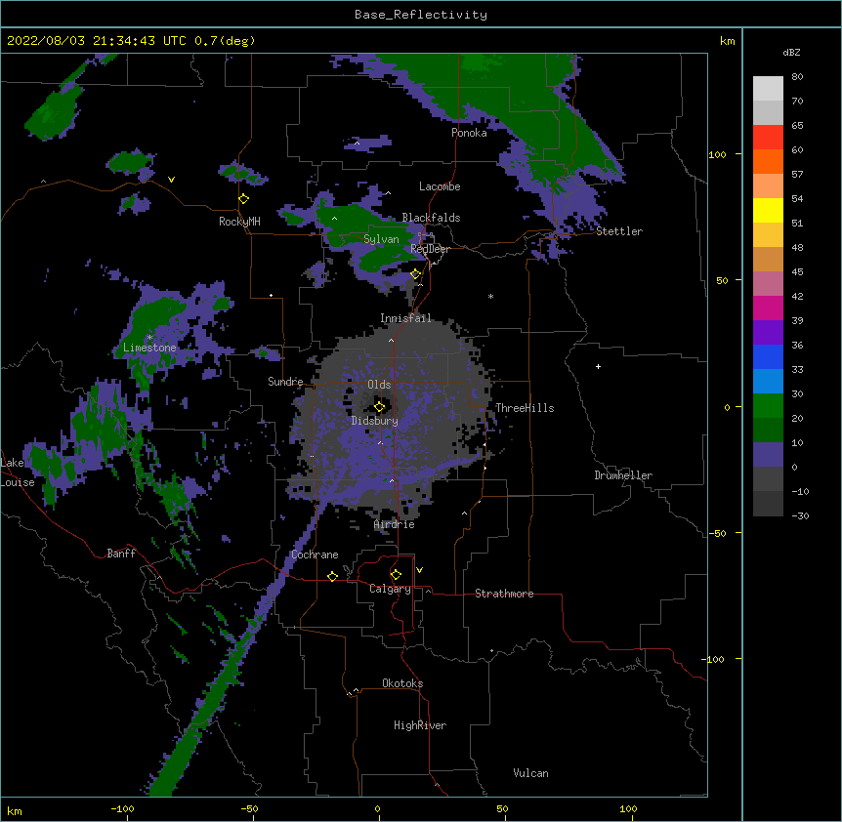Click the Lacombe city label
This screenshot has height=822, width=842.
tap(440, 186)
